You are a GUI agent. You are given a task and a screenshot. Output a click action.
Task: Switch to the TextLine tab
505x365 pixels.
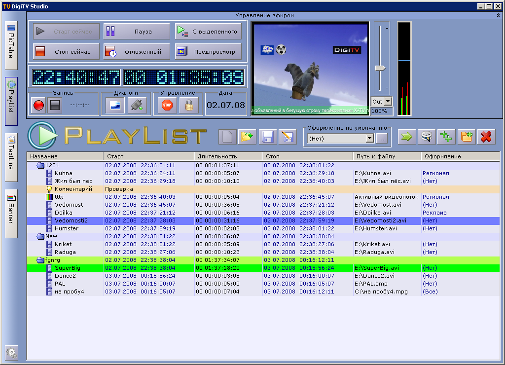[11, 157]
